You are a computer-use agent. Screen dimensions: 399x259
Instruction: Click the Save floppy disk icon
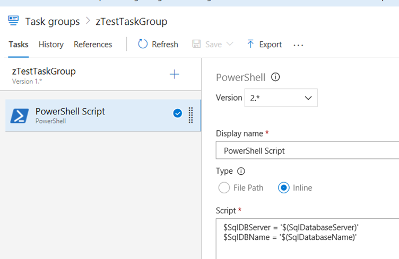point(197,44)
